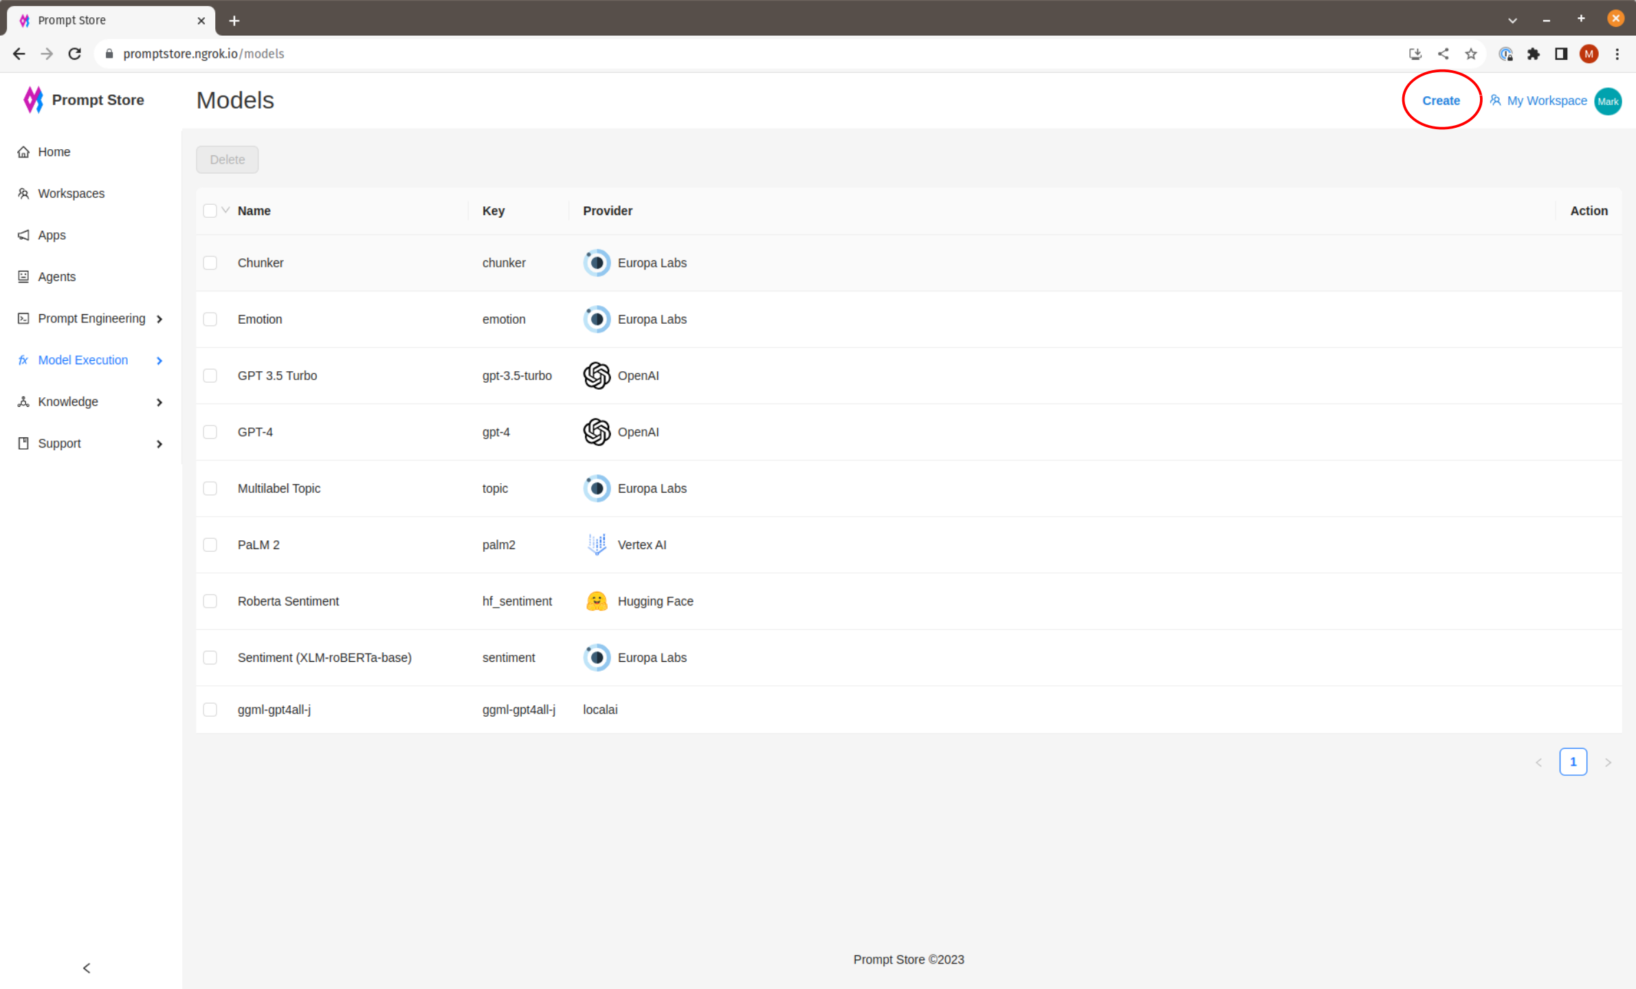This screenshot has width=1636, height=989.
Task: Click the disabled Delete button
Action: pyautogui.click(x=227, y=159)
